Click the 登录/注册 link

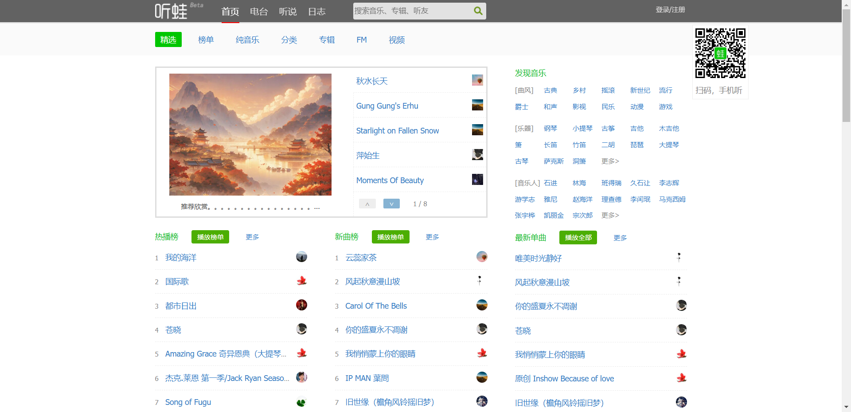click(670, 9)
